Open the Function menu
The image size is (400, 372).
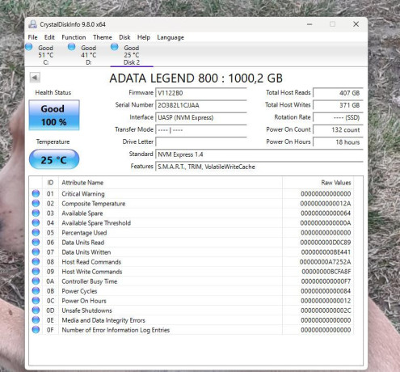coord(74,37)
